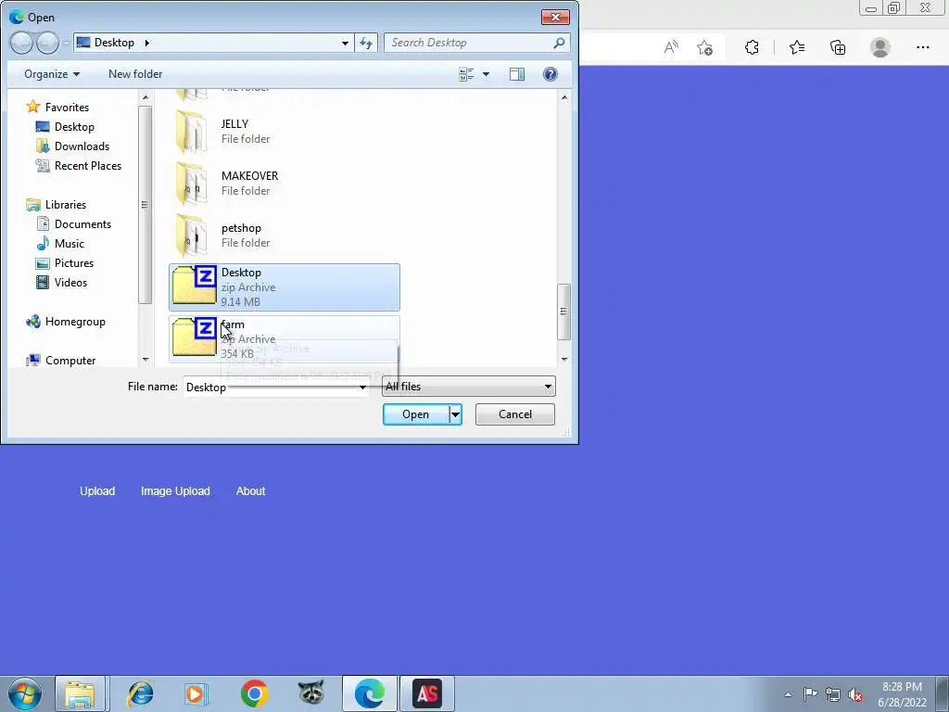This screenshot has height=712, width=949.
Task: Select Documents library
Action: coord(74,224)
